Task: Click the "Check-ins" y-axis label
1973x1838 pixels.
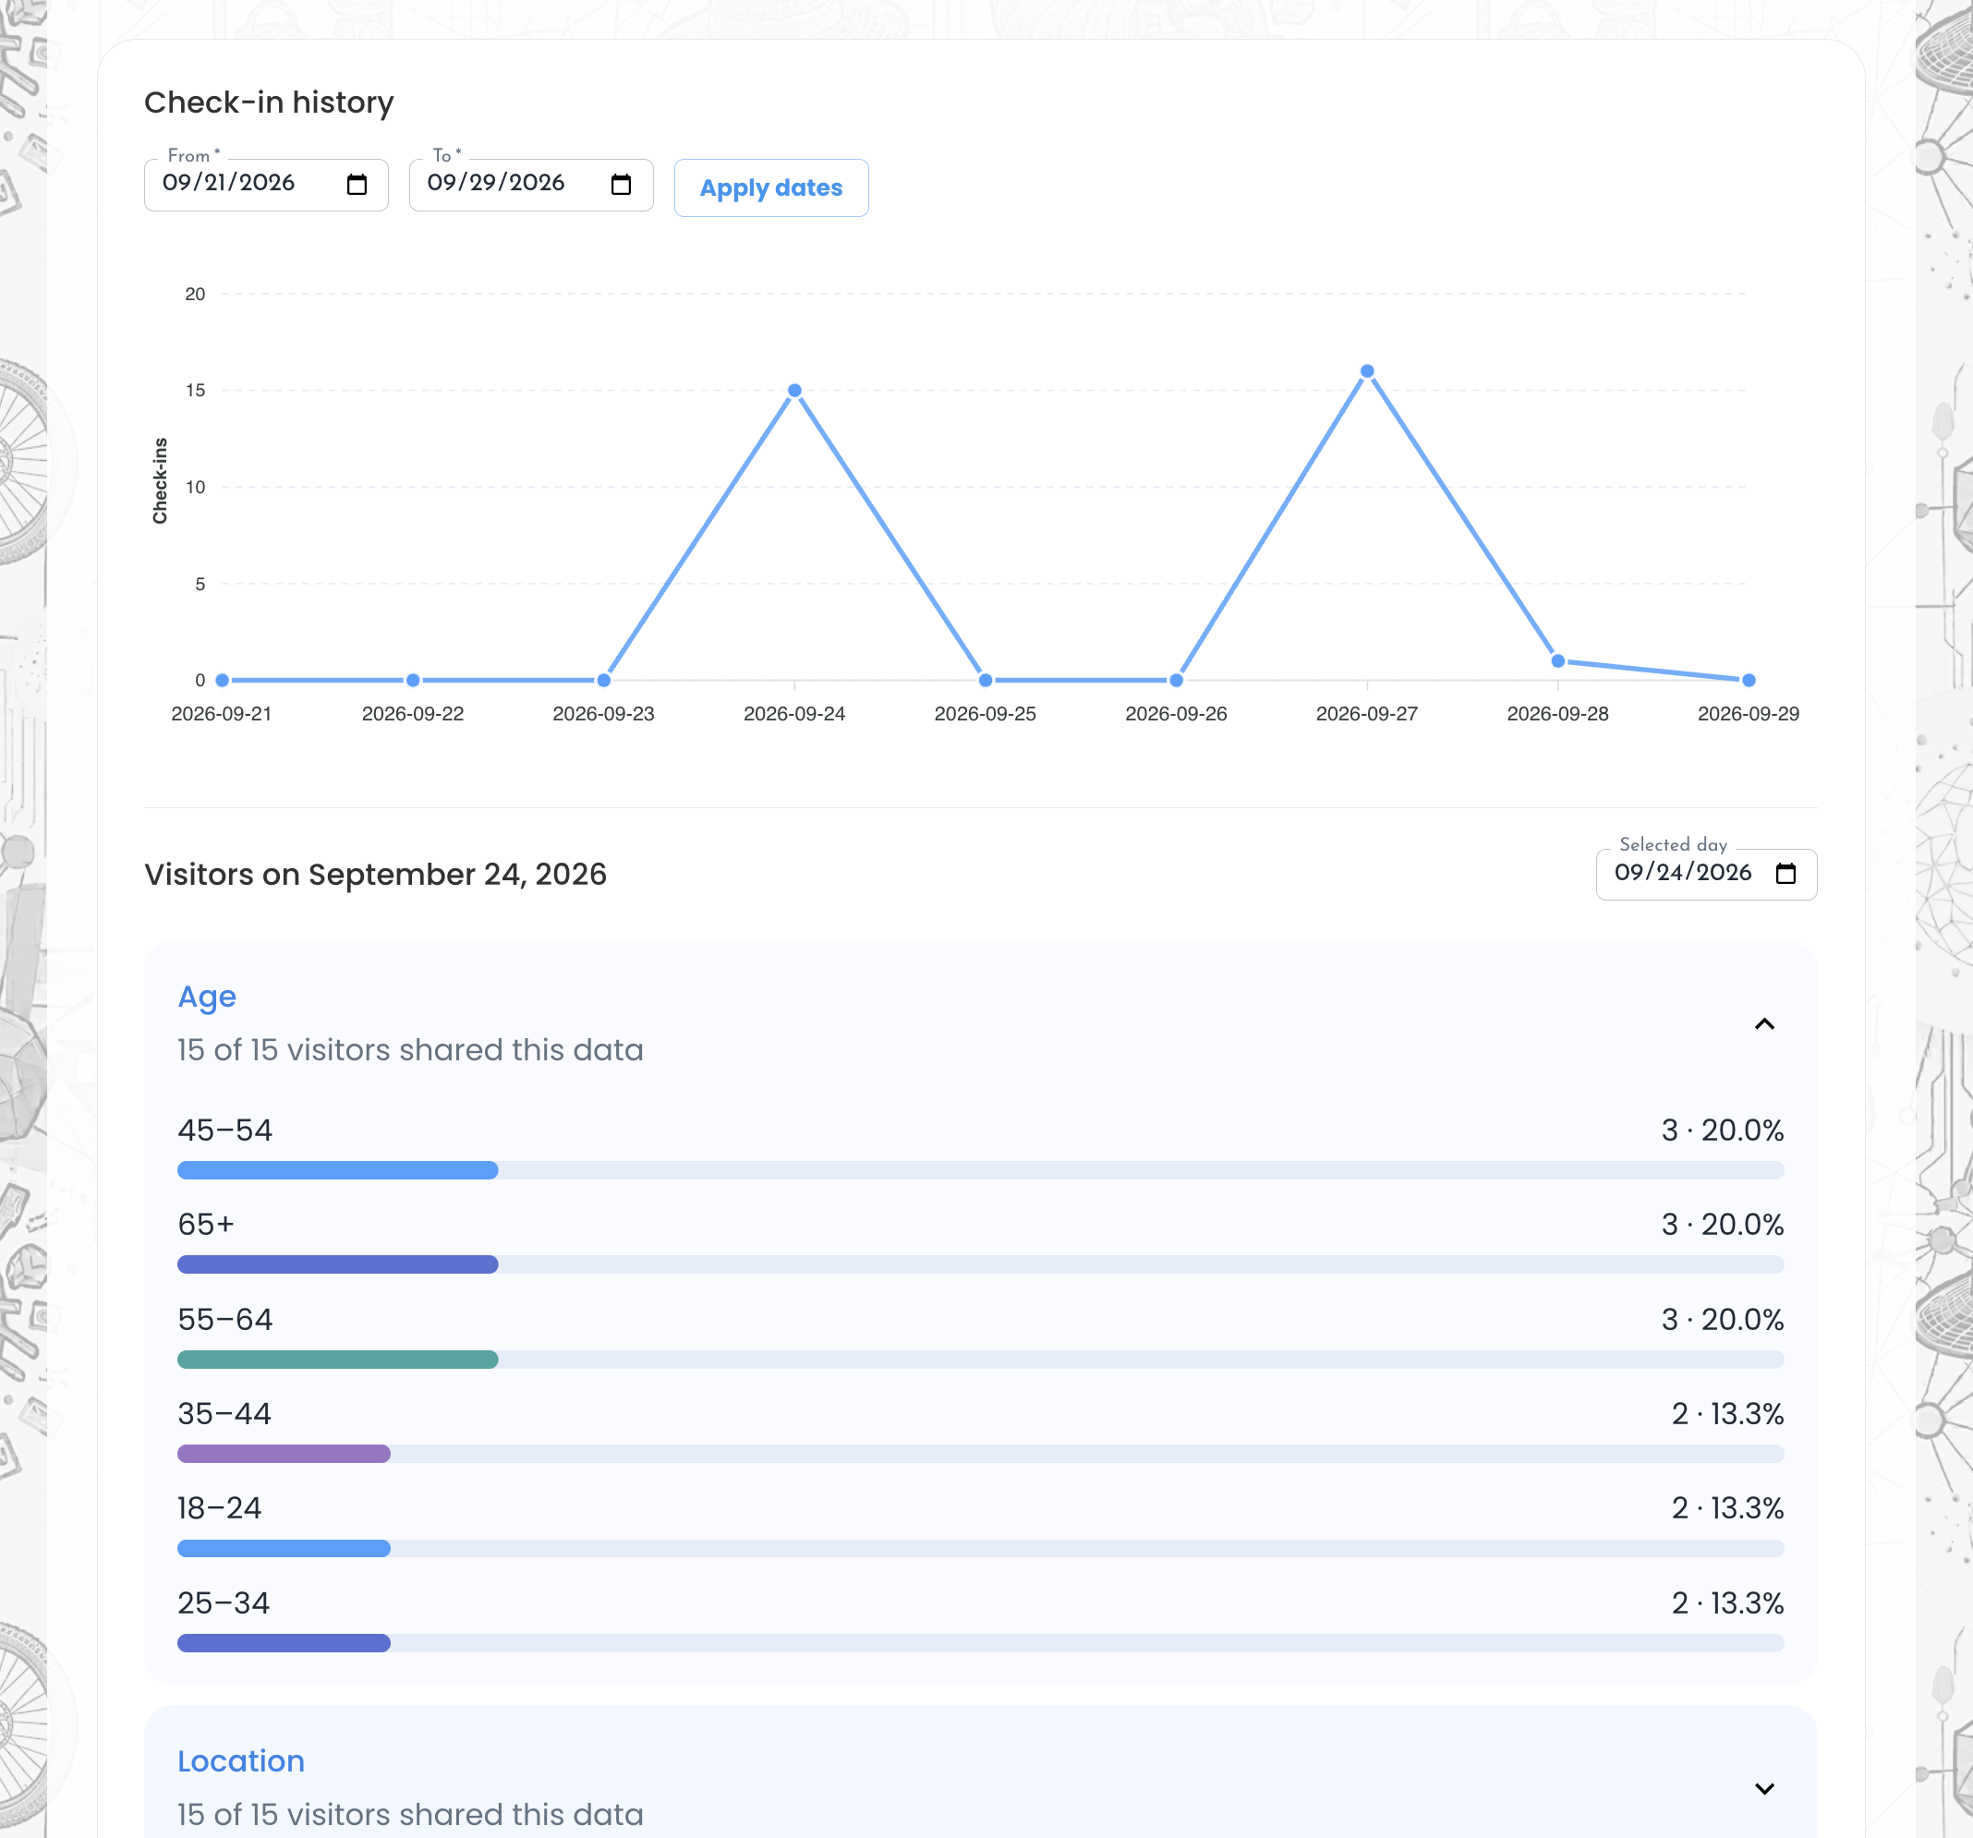Action: pos(160,480)
